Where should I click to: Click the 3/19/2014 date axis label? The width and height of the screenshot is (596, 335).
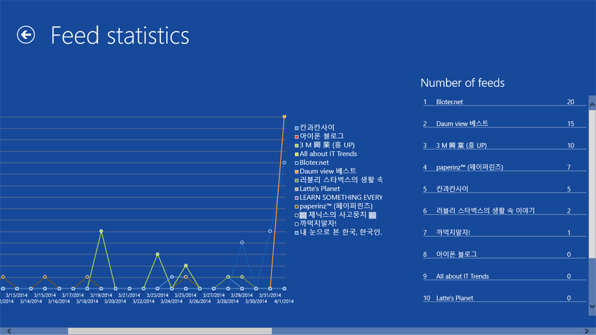tap(101, 295)
